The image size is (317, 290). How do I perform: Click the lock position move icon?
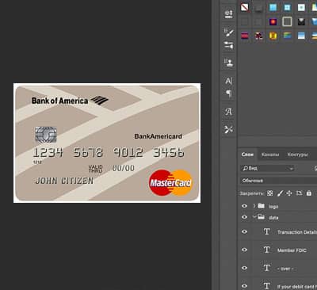289,193
